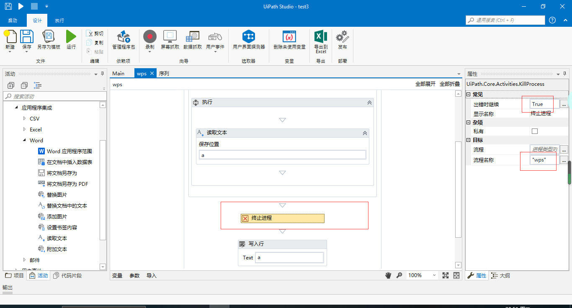Open the 项目 panel tab

(15, 275)
